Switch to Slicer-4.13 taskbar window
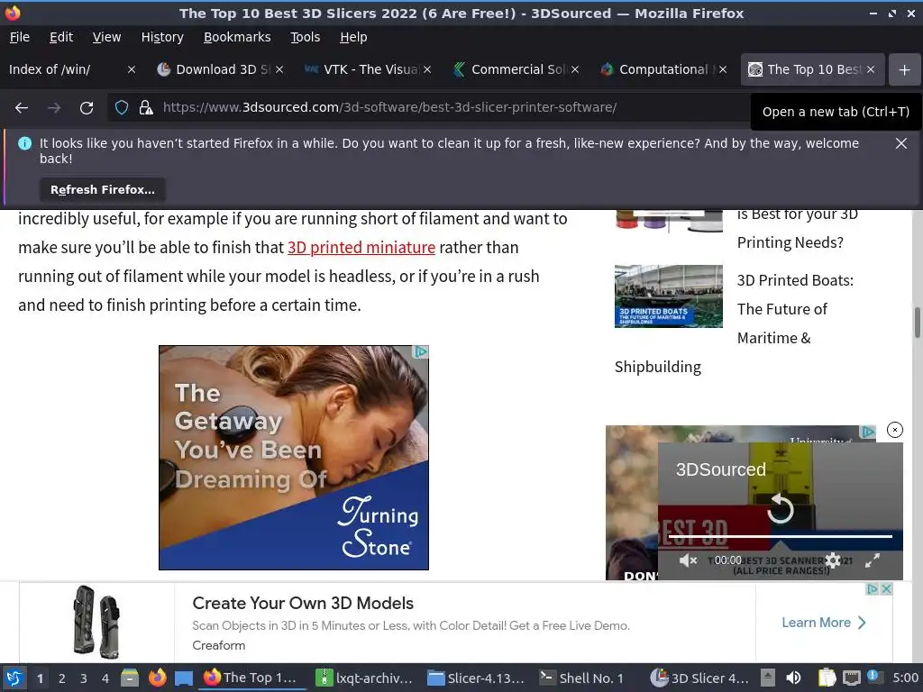 476,678
